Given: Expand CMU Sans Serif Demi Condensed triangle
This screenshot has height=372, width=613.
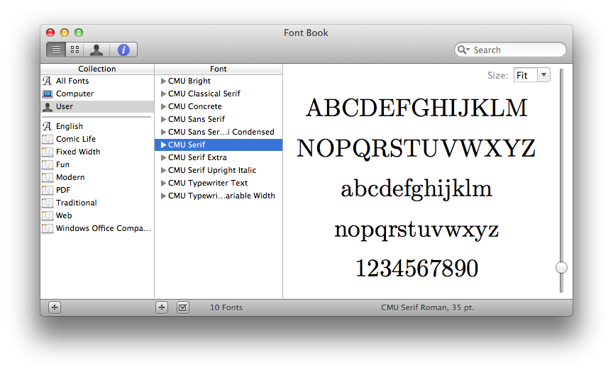Looking at the screenshot, I should (x=163, y=132).
